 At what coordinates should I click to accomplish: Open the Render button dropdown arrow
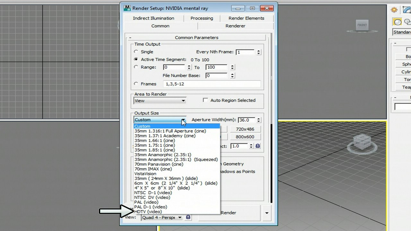point(267,213)
